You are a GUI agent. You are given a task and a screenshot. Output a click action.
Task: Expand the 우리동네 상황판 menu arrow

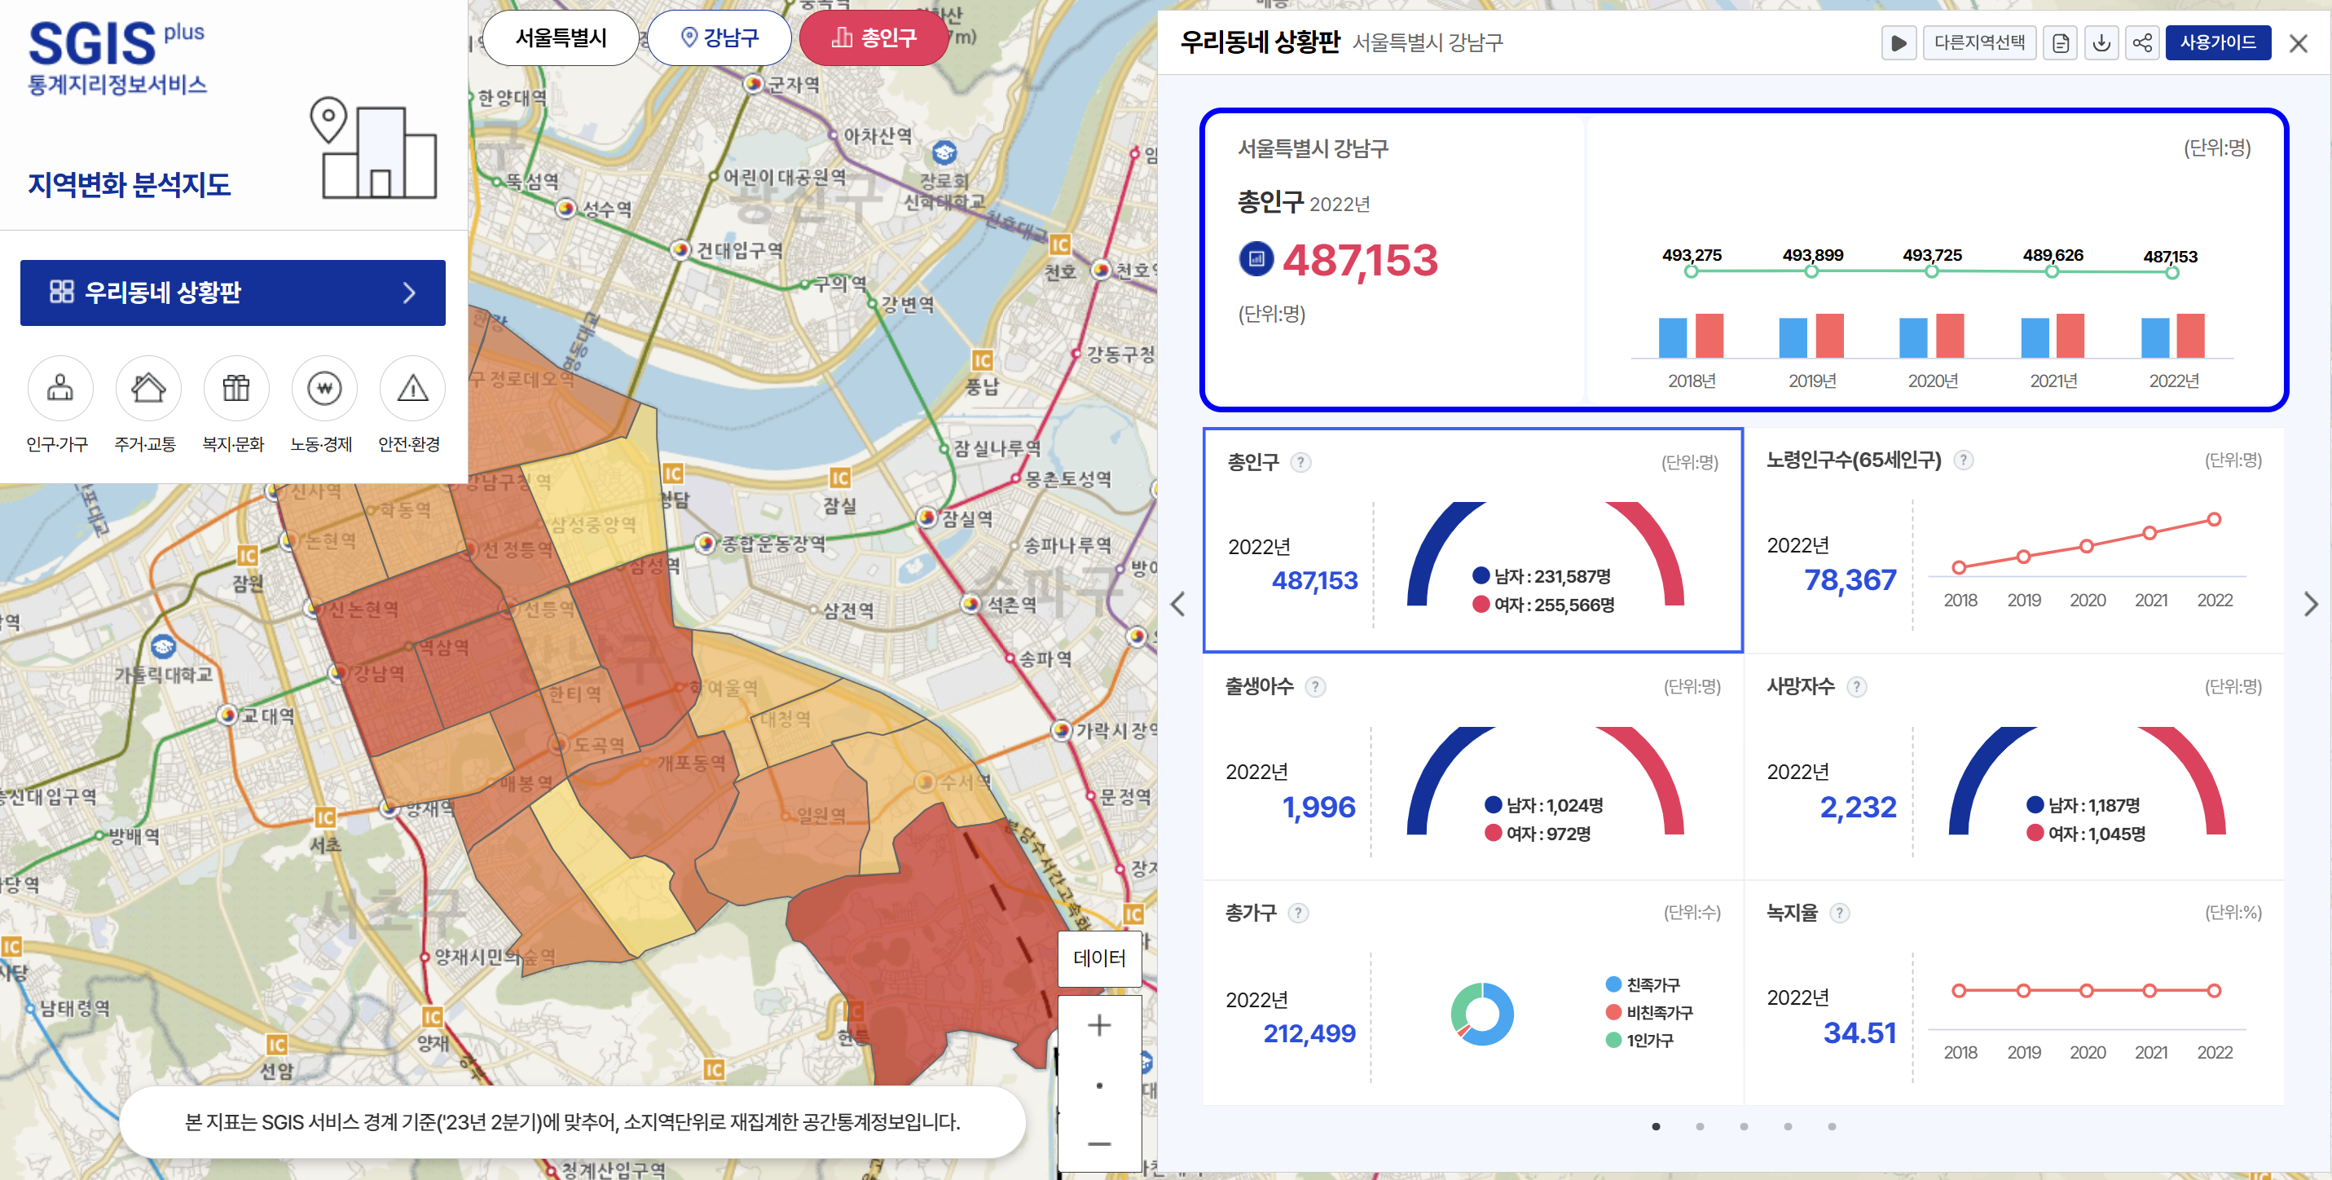point(409,293)
